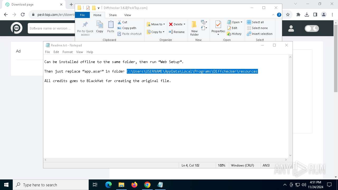This screenshot has width=338, height=190.
Task: Open the notification center icon
Action: (x=329, y=185)
